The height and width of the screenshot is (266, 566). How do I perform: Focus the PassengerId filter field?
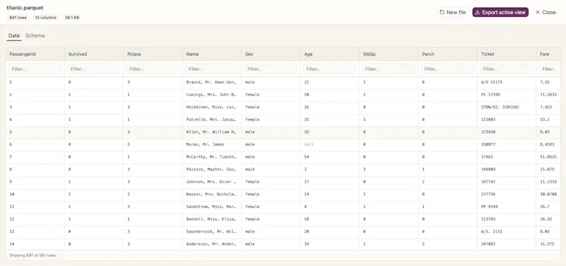coord(35,69)
